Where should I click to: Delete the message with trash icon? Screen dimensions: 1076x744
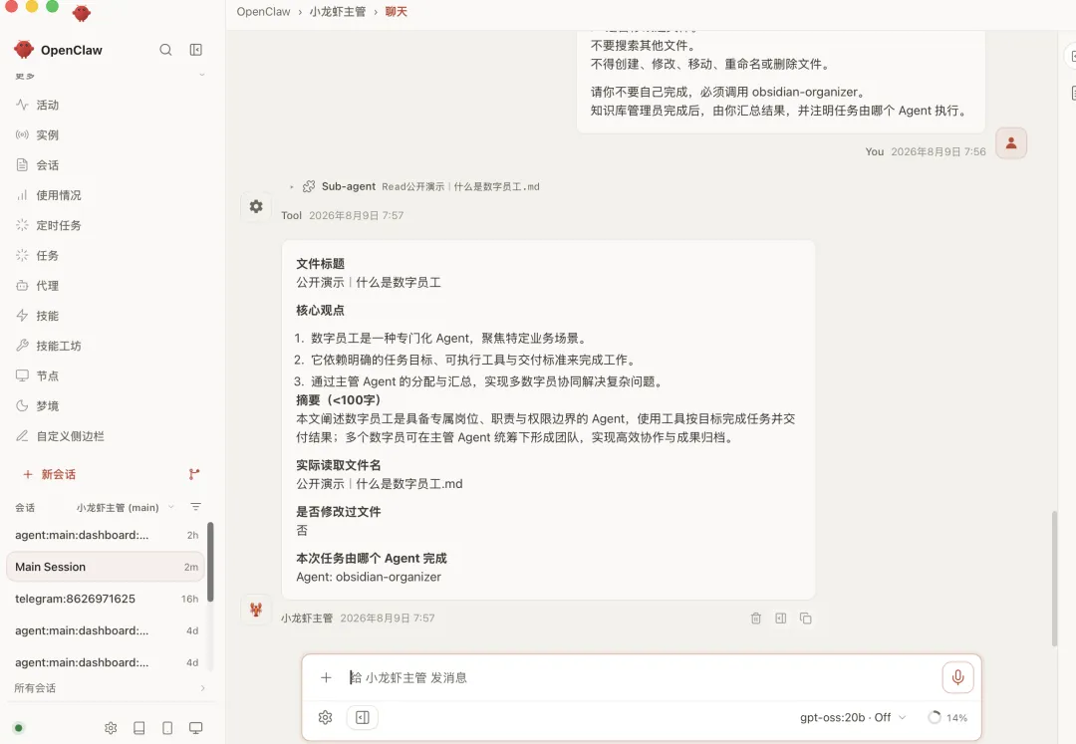click(x=755, y=619)
